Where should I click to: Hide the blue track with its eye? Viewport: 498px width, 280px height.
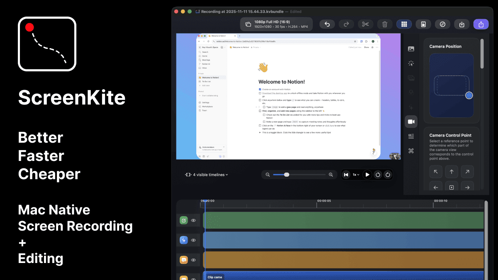[193, 240]
